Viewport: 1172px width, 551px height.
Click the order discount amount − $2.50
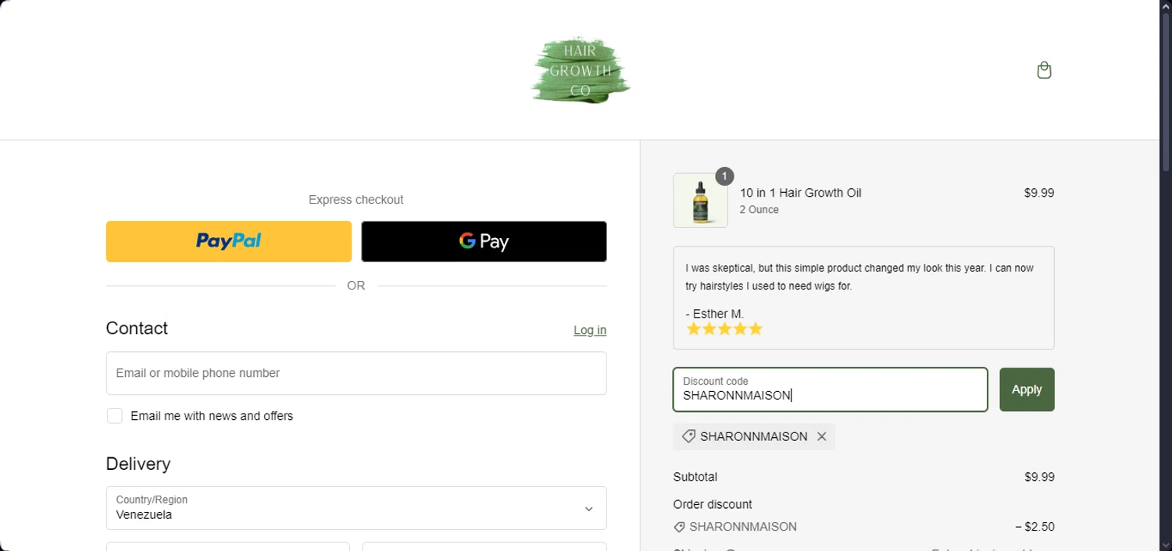[x=1034, y=527]
